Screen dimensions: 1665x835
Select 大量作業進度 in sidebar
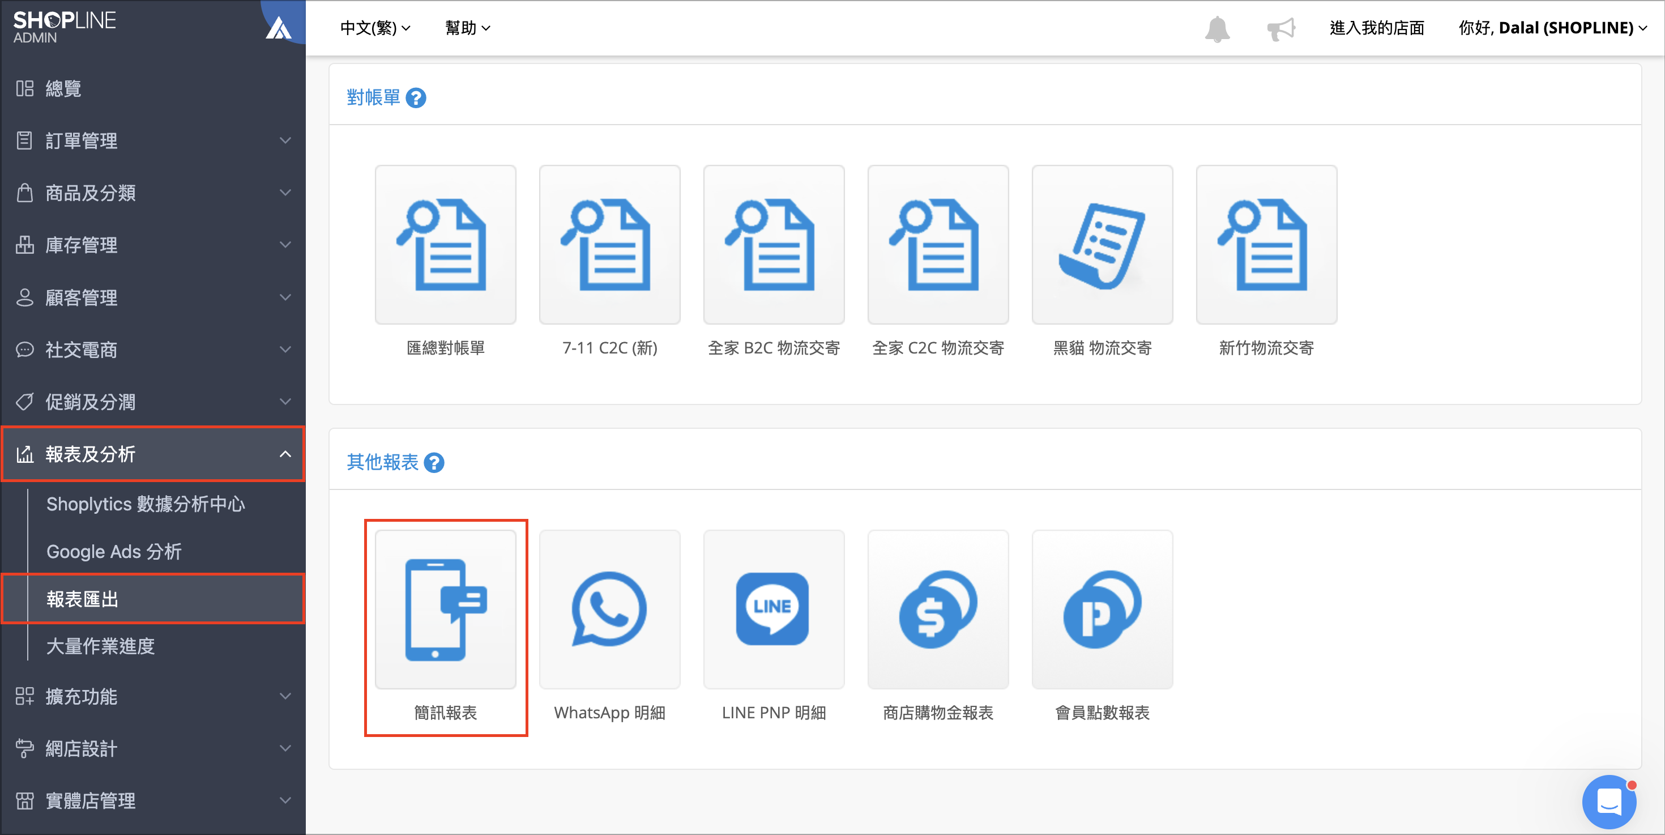pos(100,646)
